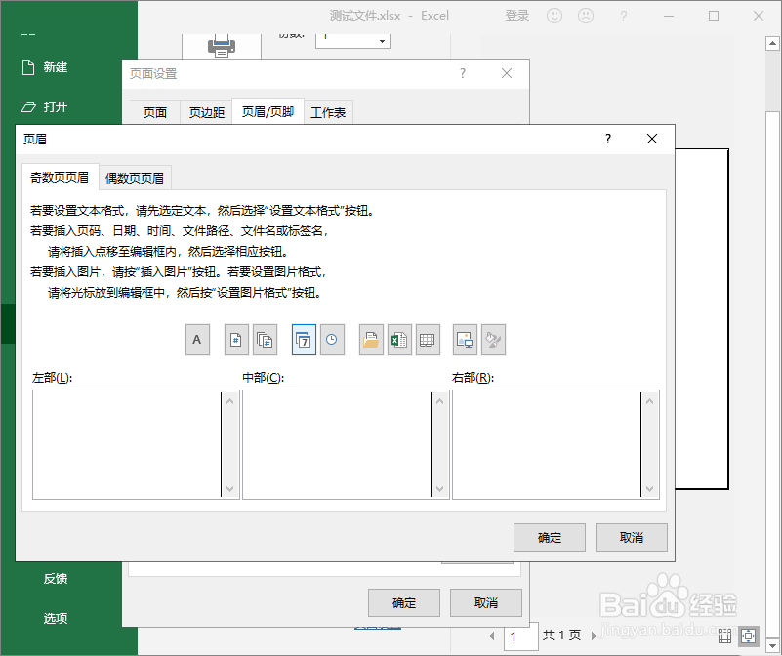Insert the current date
Viewport: 782px width, 656px height.
tap(304, 339)
